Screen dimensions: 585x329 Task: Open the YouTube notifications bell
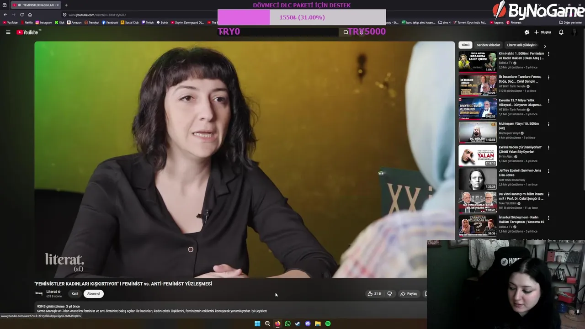pyautogui.click(x=561, y=32)
